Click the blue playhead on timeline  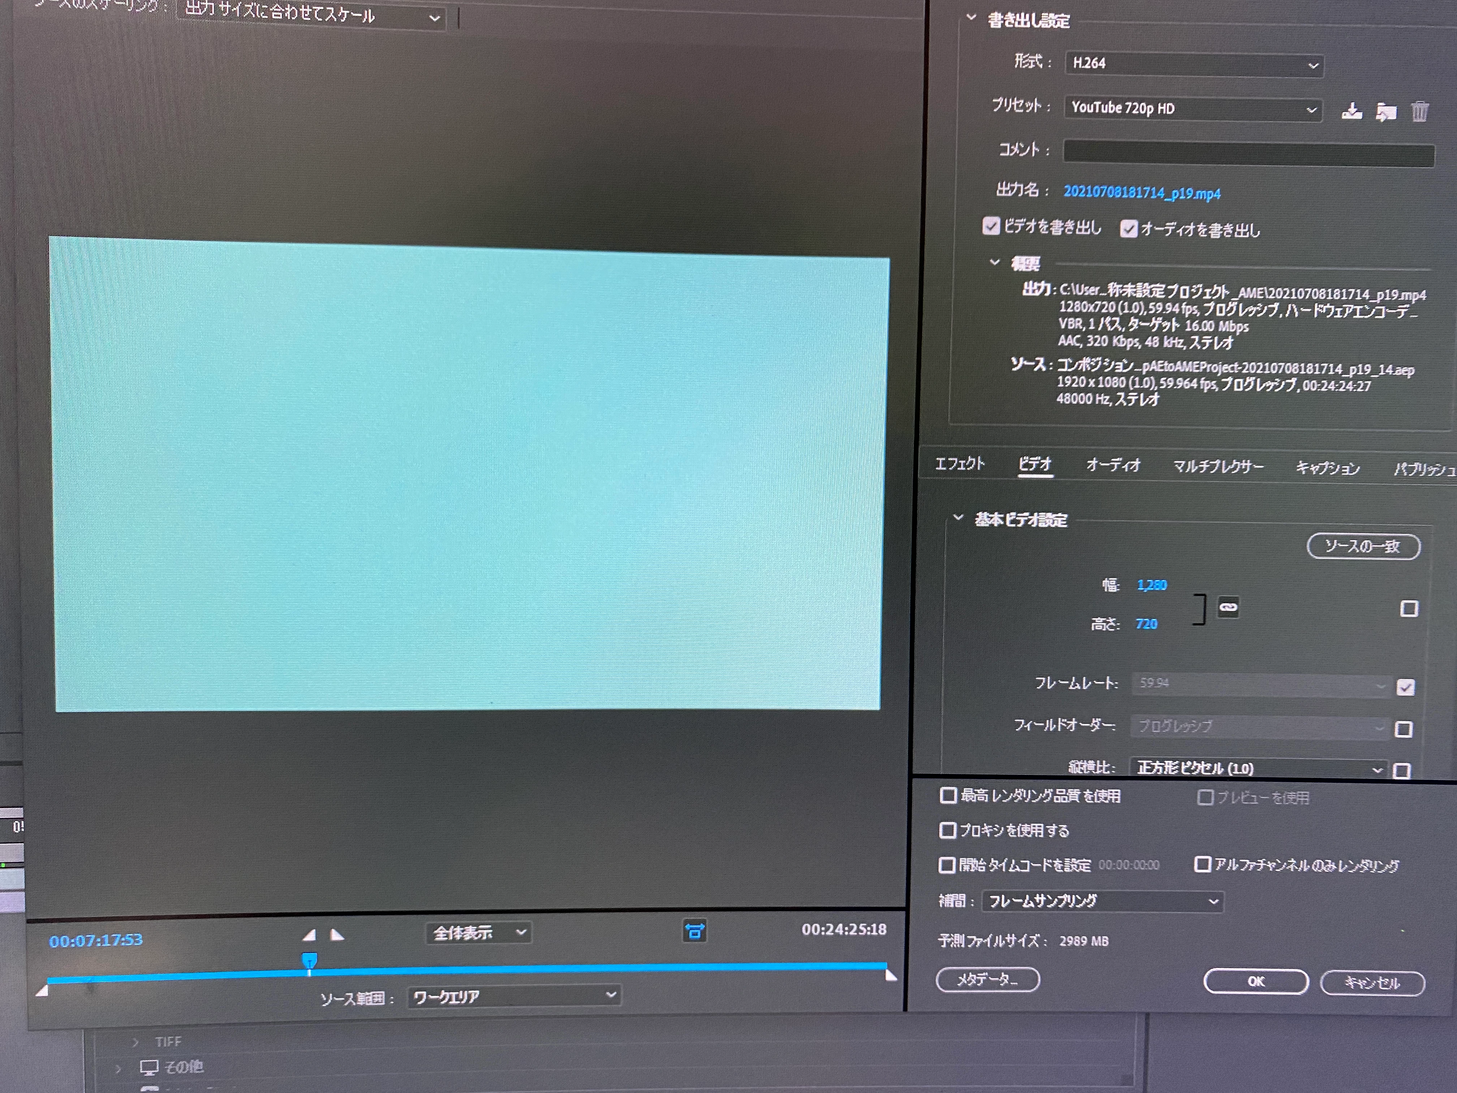[x=309, y=961]
